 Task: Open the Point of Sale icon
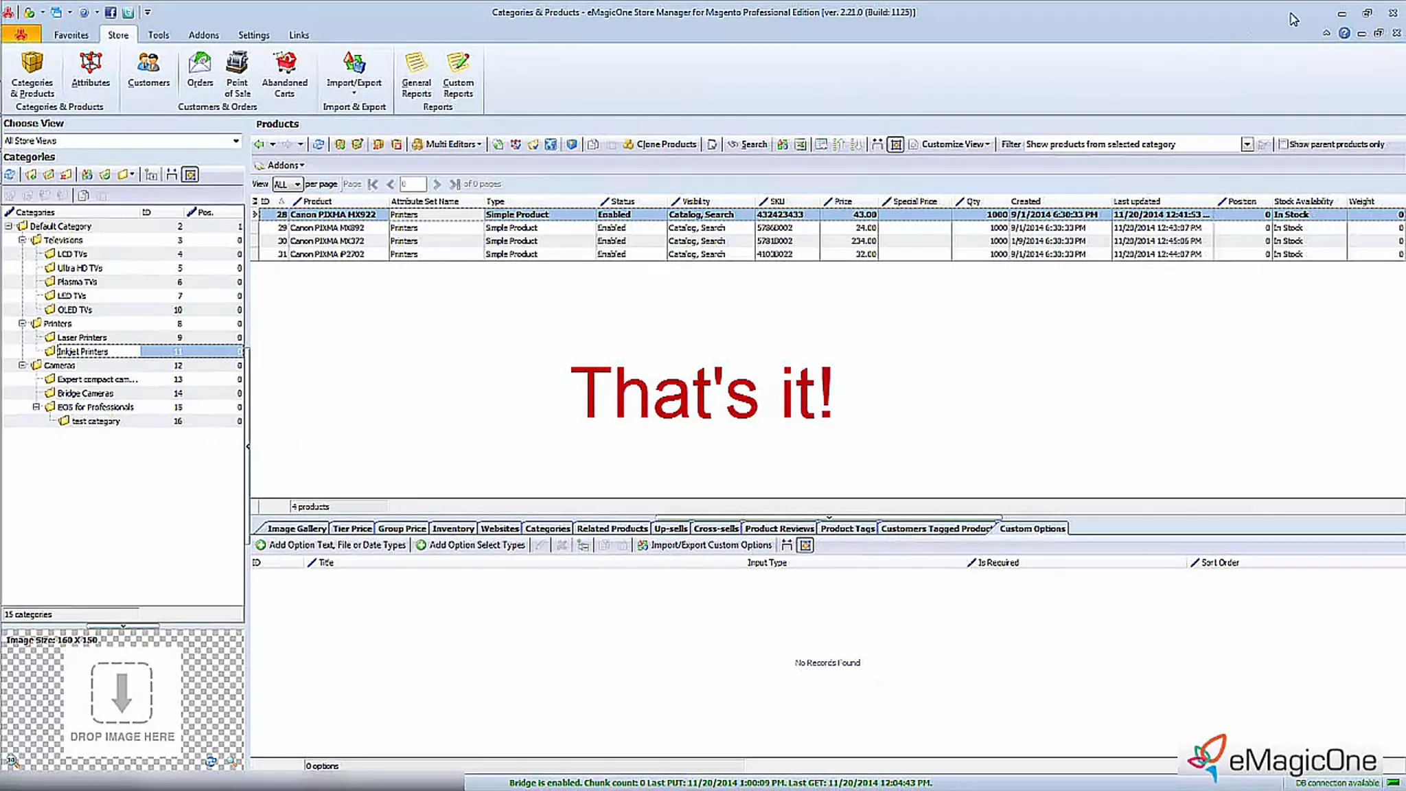tap(237, 74)
